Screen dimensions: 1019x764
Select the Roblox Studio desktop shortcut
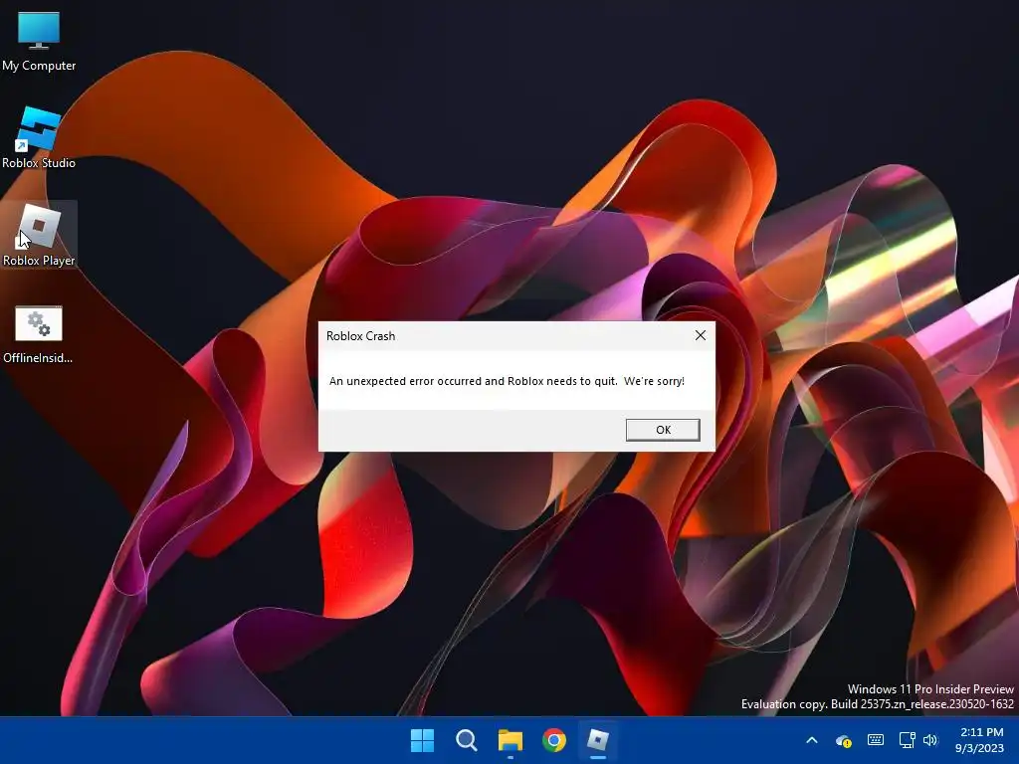coord(39,138)
